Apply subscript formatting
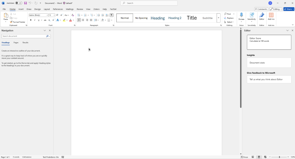 (49, 20)
